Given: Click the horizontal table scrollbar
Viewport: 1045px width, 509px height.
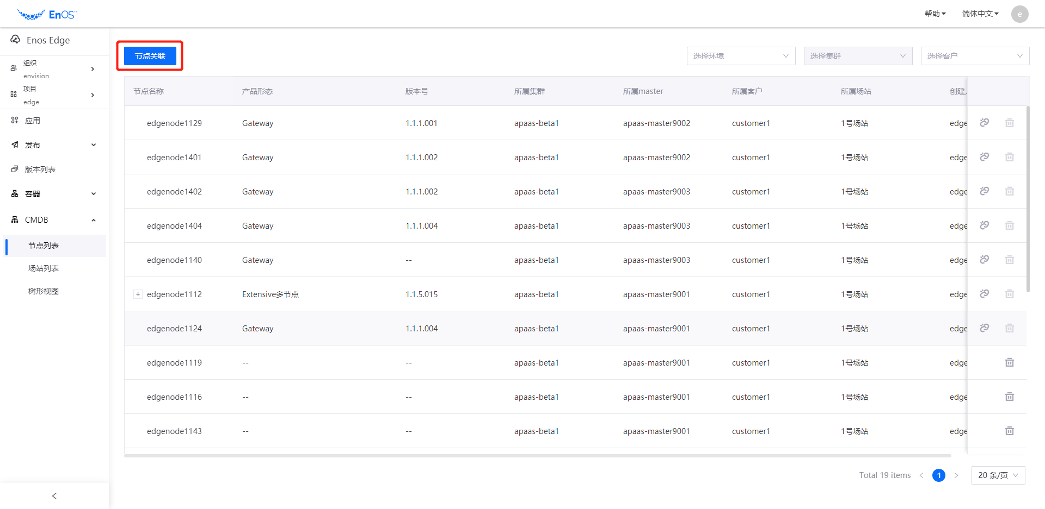Looking at the screenshot, I should (x=537, y=456).
